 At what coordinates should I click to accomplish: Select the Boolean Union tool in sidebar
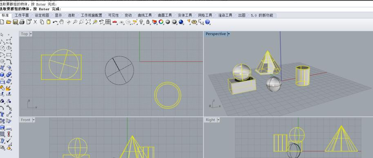click(x=9, y=75)
